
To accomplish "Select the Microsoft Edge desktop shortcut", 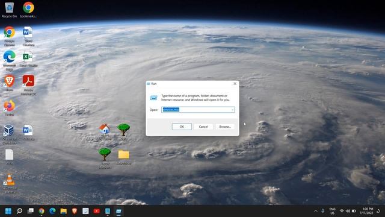I will tap(10, 61).
